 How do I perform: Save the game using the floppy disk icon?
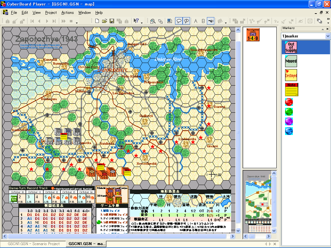[112, 21]
